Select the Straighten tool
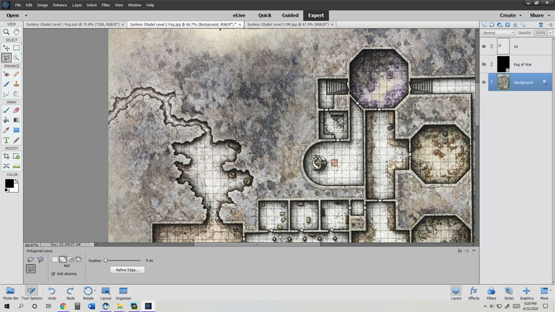Screen dimensions: 555x312 pos(16,166)
